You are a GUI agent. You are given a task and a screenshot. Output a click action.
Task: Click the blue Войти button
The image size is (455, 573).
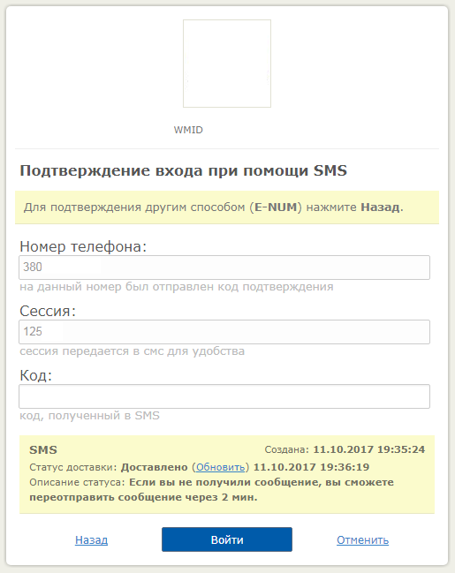tap(227, 539)
